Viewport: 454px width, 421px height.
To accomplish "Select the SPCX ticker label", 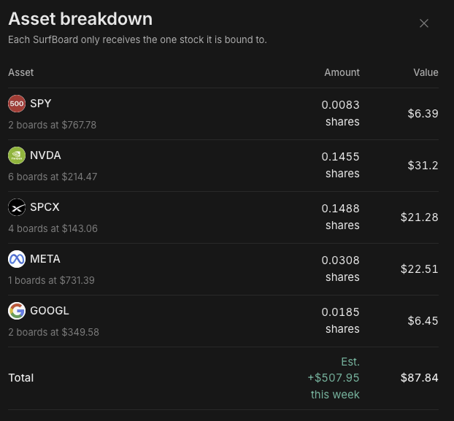I will 45,207.
